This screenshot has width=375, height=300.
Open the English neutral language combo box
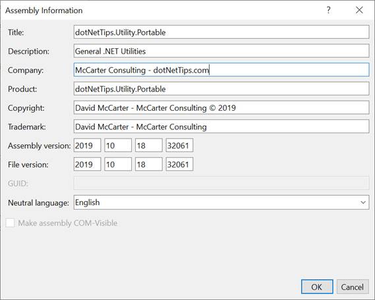coord(221,202)
